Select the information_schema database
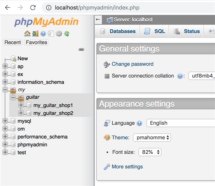This screenshot has width=215, height=186. tap(41, 82)
